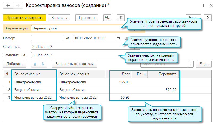Go back with the left arrow button
Viewport: 213px width, 125px height.
click(8, 5)
